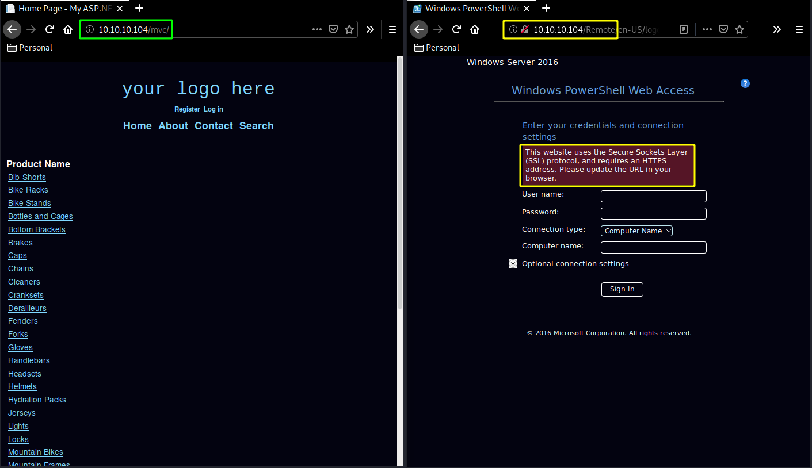The height and width of the screenshot is (468, 812).
Task: Go back in left browser window
Action: pyautogui.click(x=13, y=29)
